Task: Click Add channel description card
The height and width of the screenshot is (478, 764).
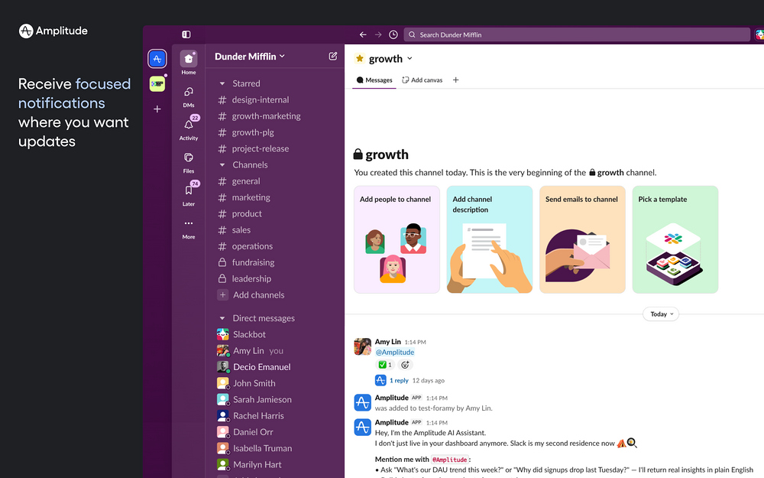Action: pyautogui.click(x=490, y=239)
